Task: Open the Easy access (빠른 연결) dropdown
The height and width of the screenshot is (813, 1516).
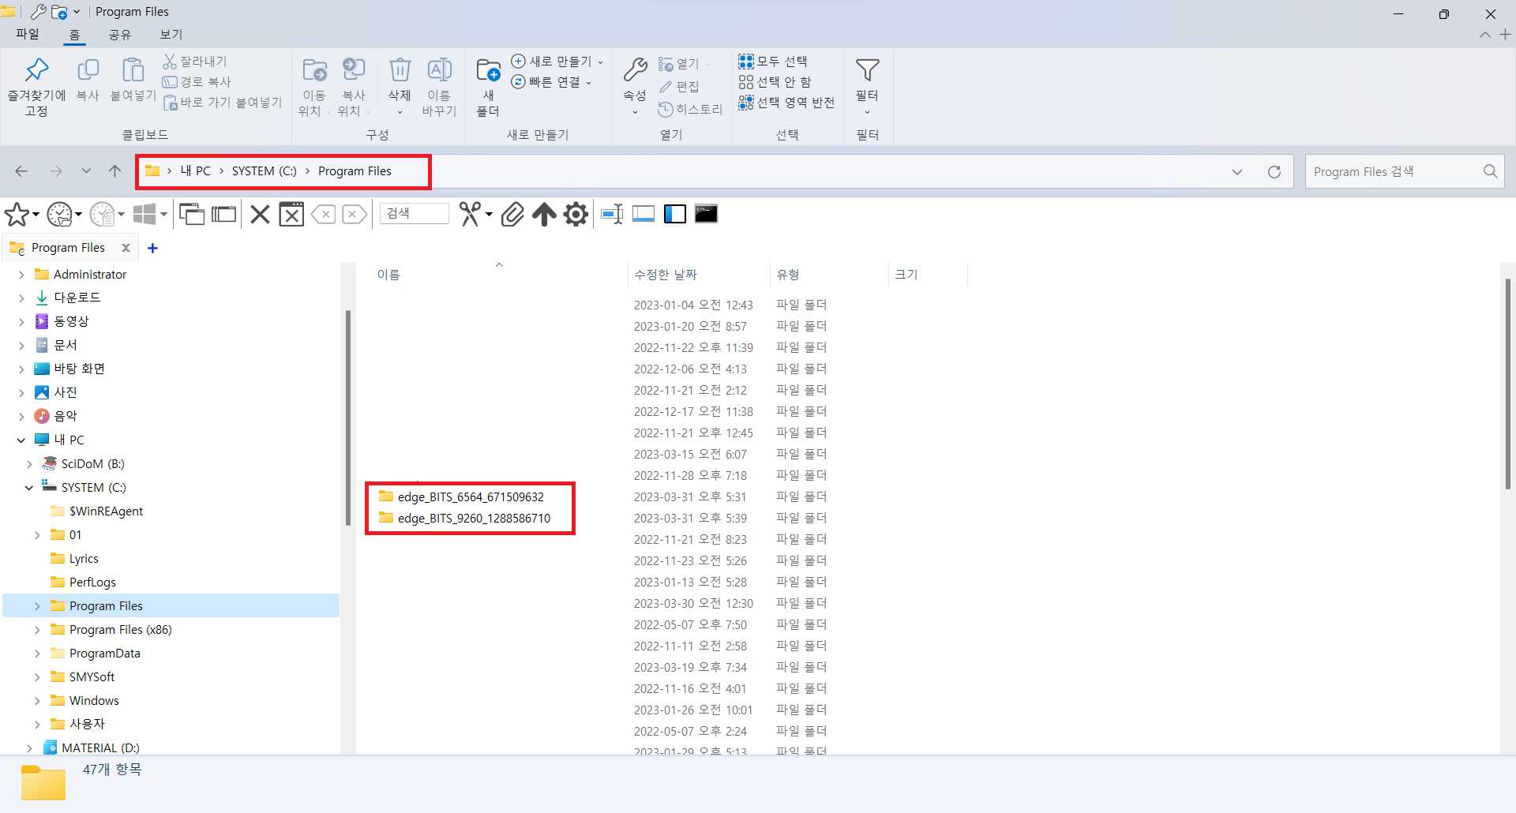Action: coord(552,81)
